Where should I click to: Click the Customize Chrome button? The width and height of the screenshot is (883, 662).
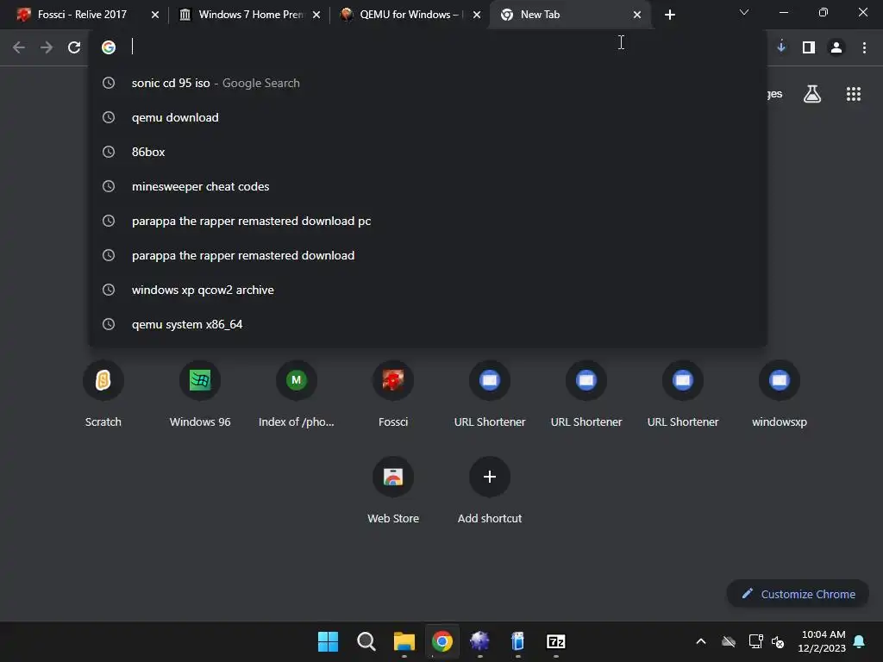click(798, 594)
